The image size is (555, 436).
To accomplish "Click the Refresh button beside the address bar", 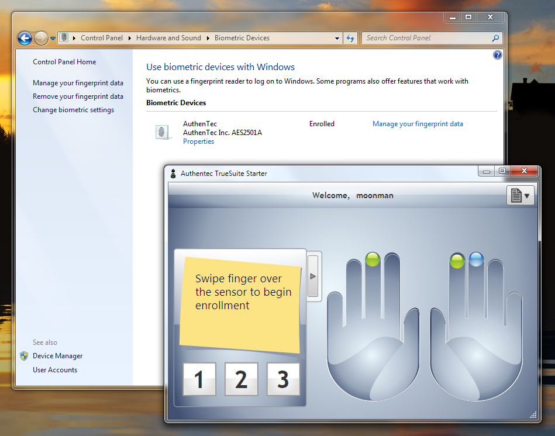I will coord(350,38).
